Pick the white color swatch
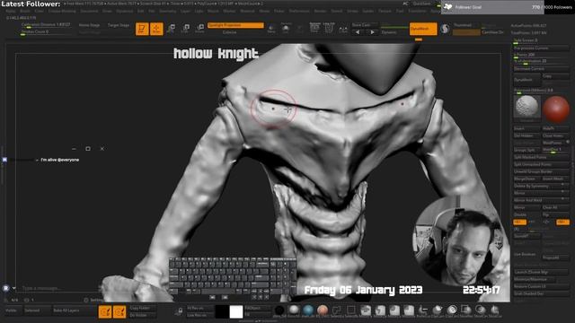 (x=236, y=312)
